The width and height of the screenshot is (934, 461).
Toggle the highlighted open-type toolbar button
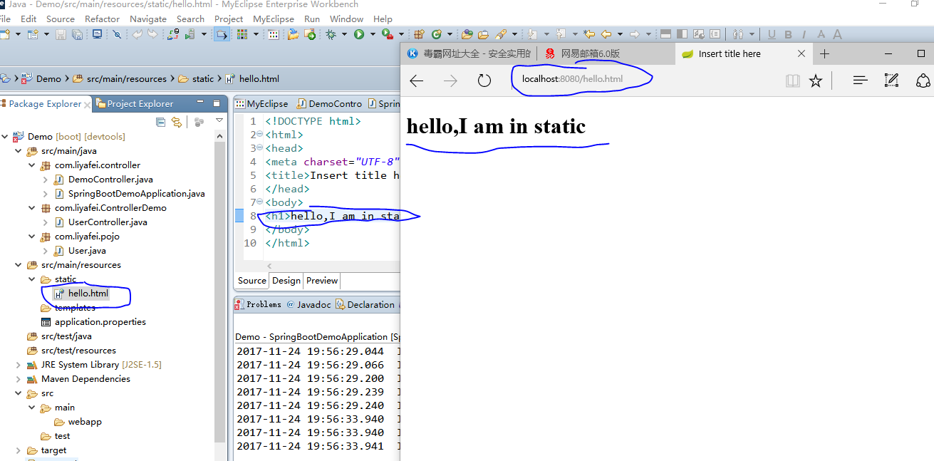(222, 34)
